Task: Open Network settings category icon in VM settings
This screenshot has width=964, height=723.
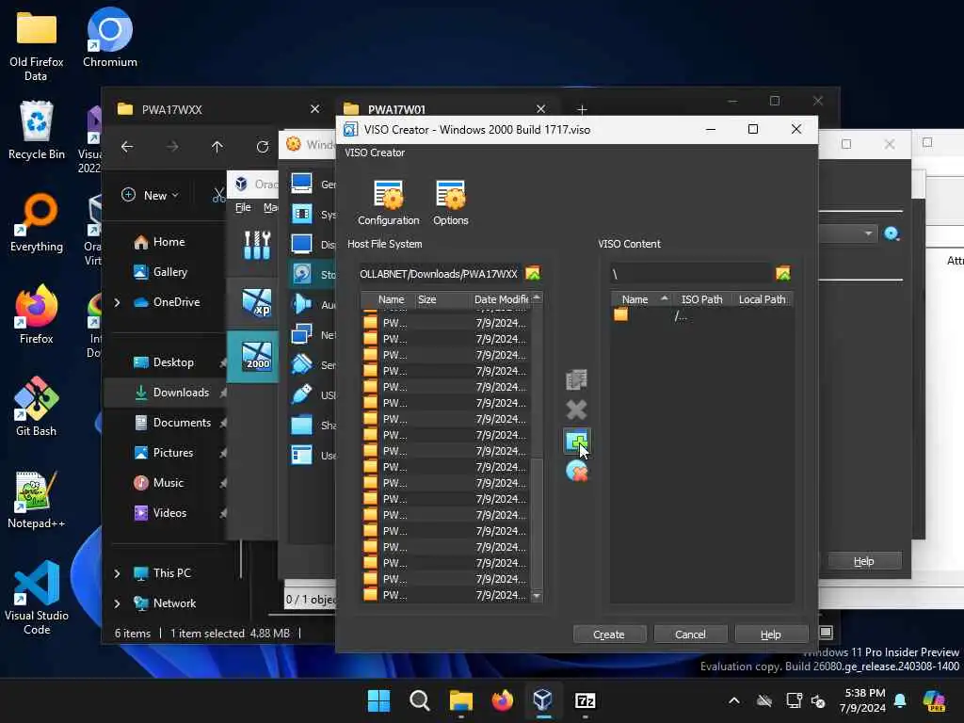Action: (301, 334)
